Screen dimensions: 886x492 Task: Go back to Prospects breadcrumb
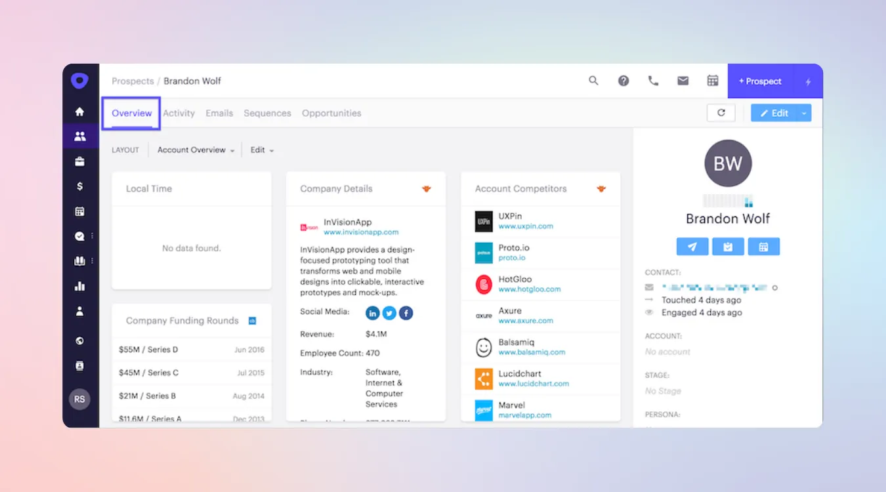(132, 81)
